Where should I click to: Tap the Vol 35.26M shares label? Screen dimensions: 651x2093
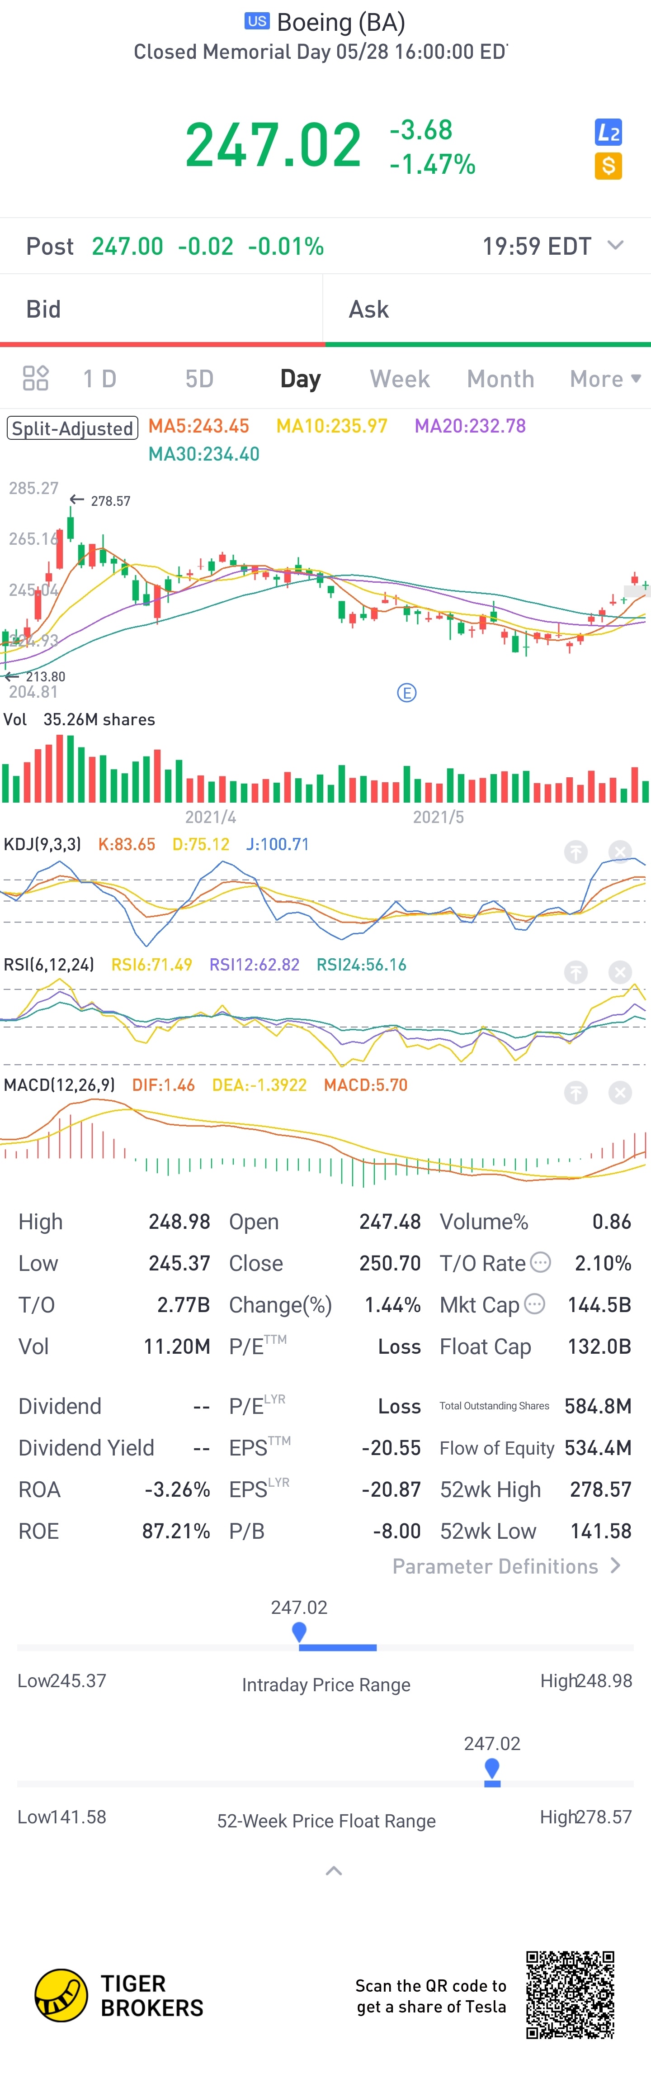point(80,719)
